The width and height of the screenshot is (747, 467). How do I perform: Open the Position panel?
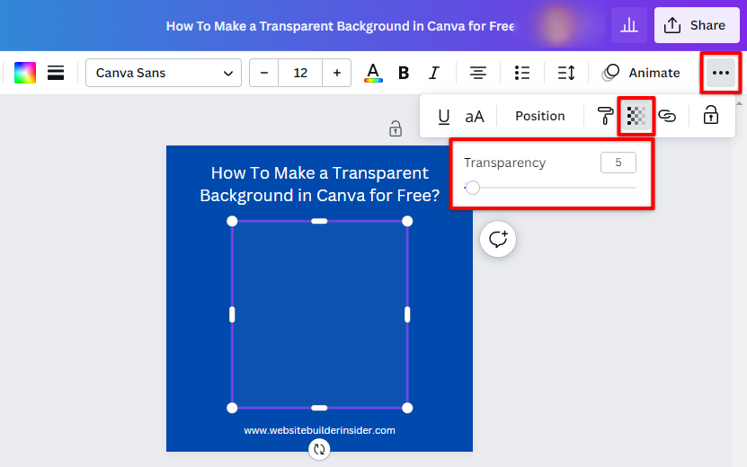click(539, 116)
